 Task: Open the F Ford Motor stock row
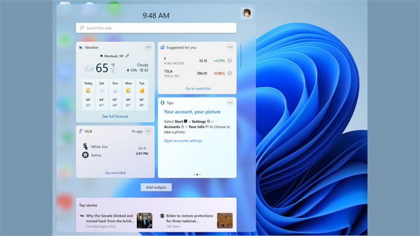tap(197, 61)
